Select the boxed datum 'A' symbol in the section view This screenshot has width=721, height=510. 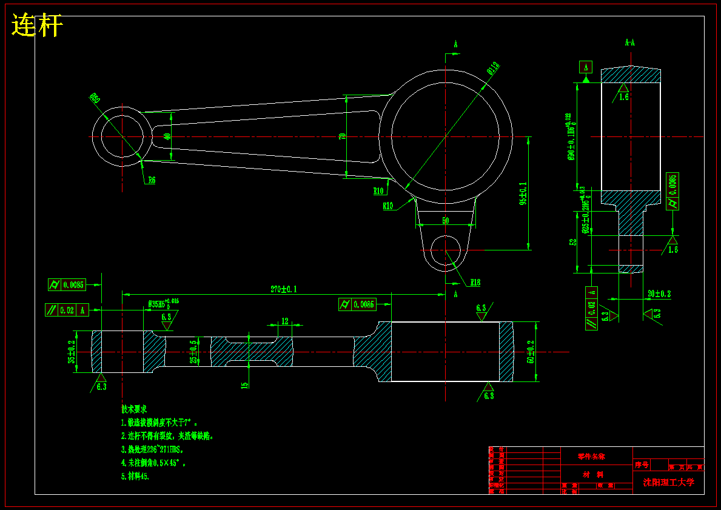[x=586, y=67]
